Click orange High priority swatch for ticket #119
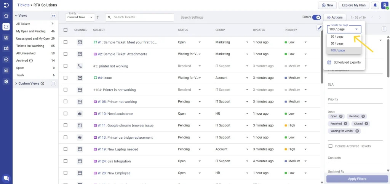This screenshot has height=184, width=390. tap(286, 149)
